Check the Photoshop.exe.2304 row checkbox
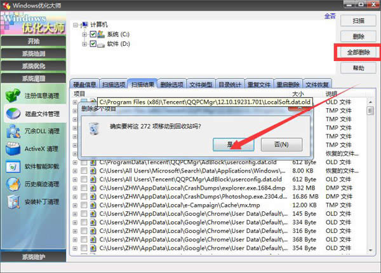 [x=84, y=197]
